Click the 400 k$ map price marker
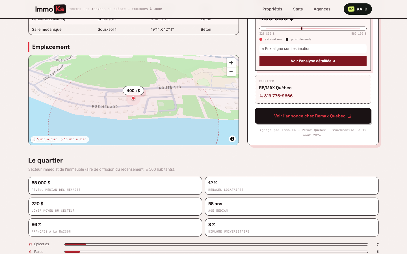Image resolution: width=407 pixels, height=254 pixels. click(x=133, y=91)
